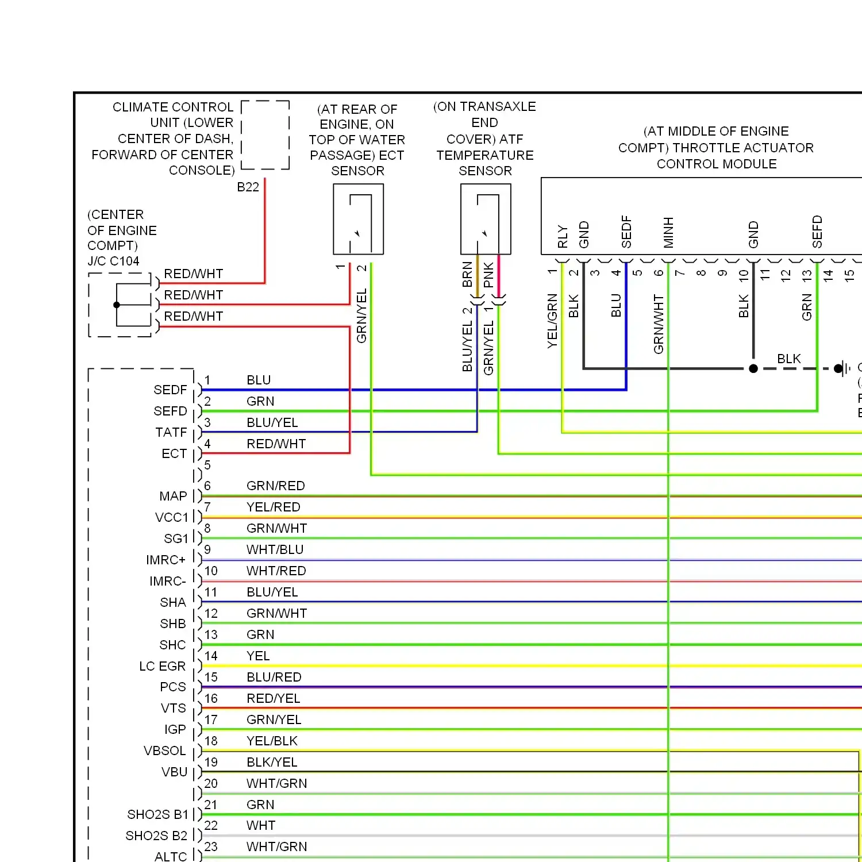Click the VTS pin label
862x862 pixels.
click(174, 708)
